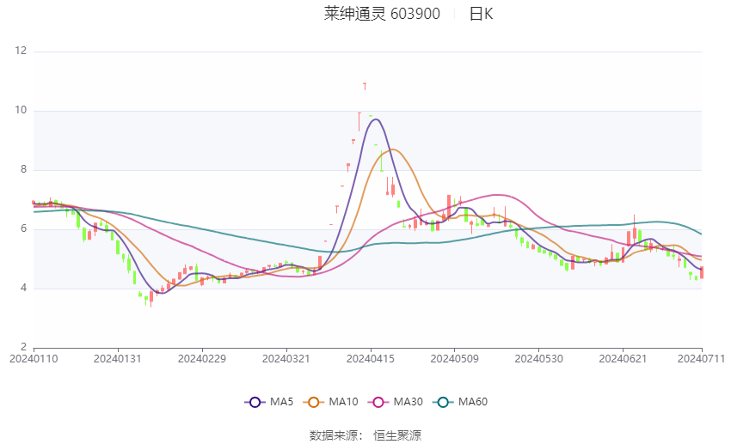Click x-axis date label 20240509

pos(455,359)
